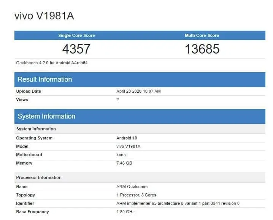Click the Result Information section header
This screenshot has width=273, height=220.
pos(140,79)
